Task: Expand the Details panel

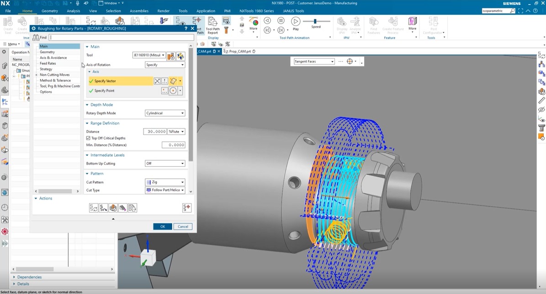Action: (x=14, y=284)
